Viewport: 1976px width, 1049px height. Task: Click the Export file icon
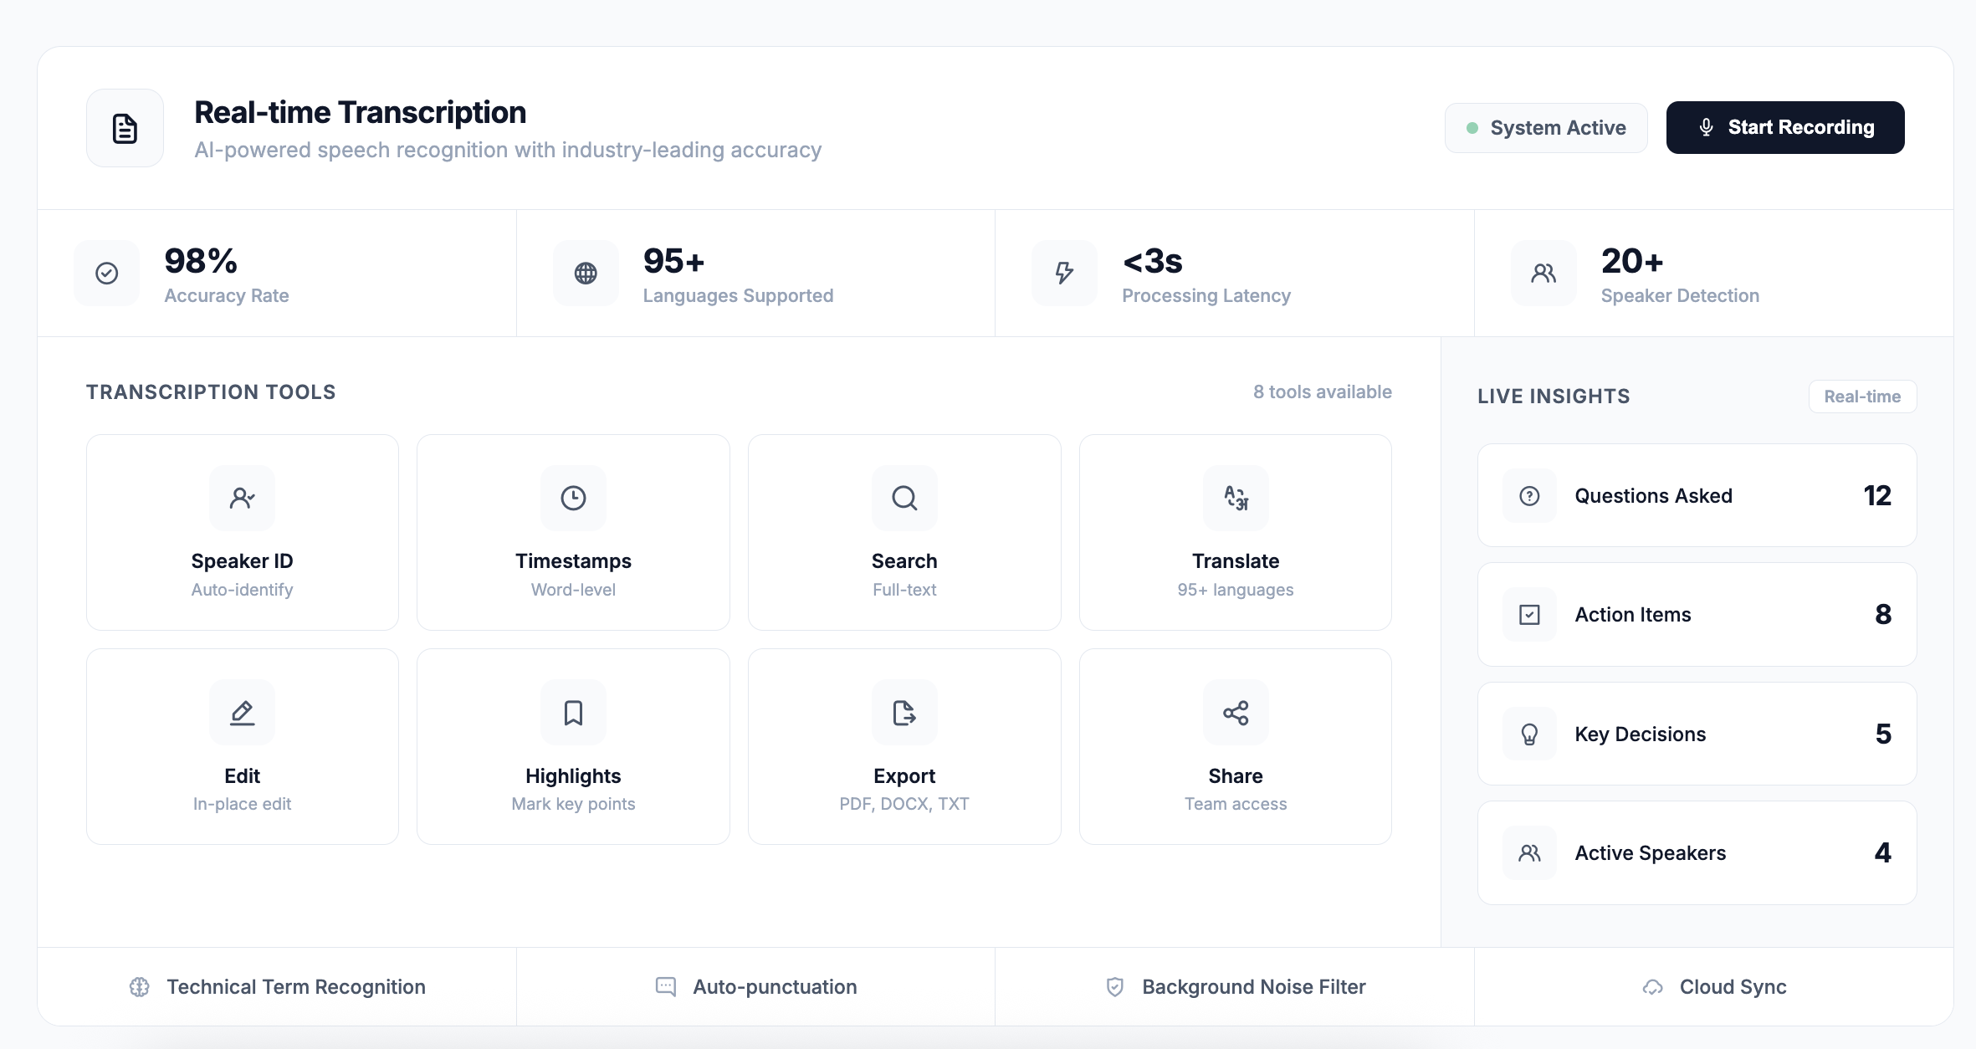tap(904, 713)
